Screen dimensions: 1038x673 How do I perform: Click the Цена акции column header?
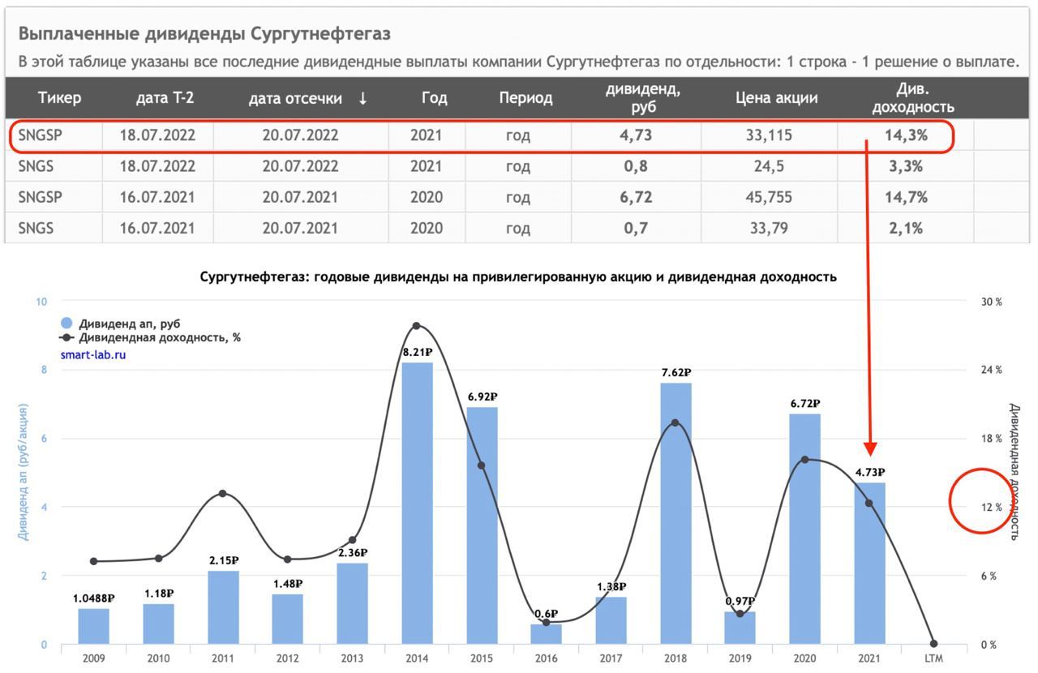click(777, 98)
